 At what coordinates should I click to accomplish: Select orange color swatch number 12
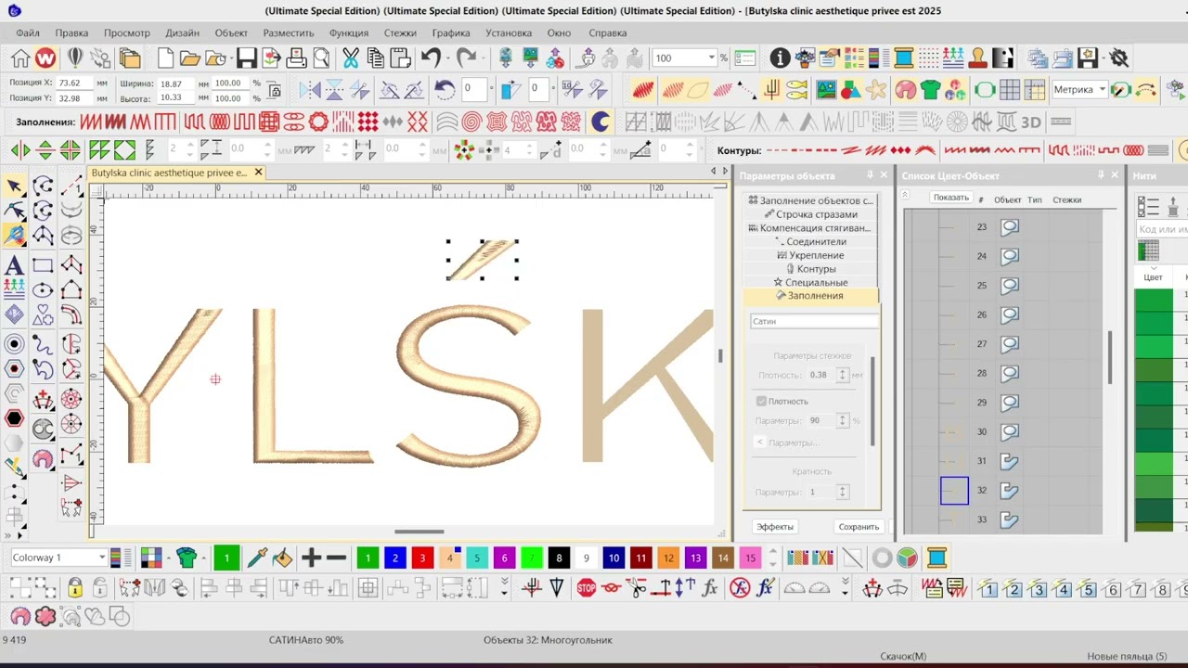click(x=668, y=558)
